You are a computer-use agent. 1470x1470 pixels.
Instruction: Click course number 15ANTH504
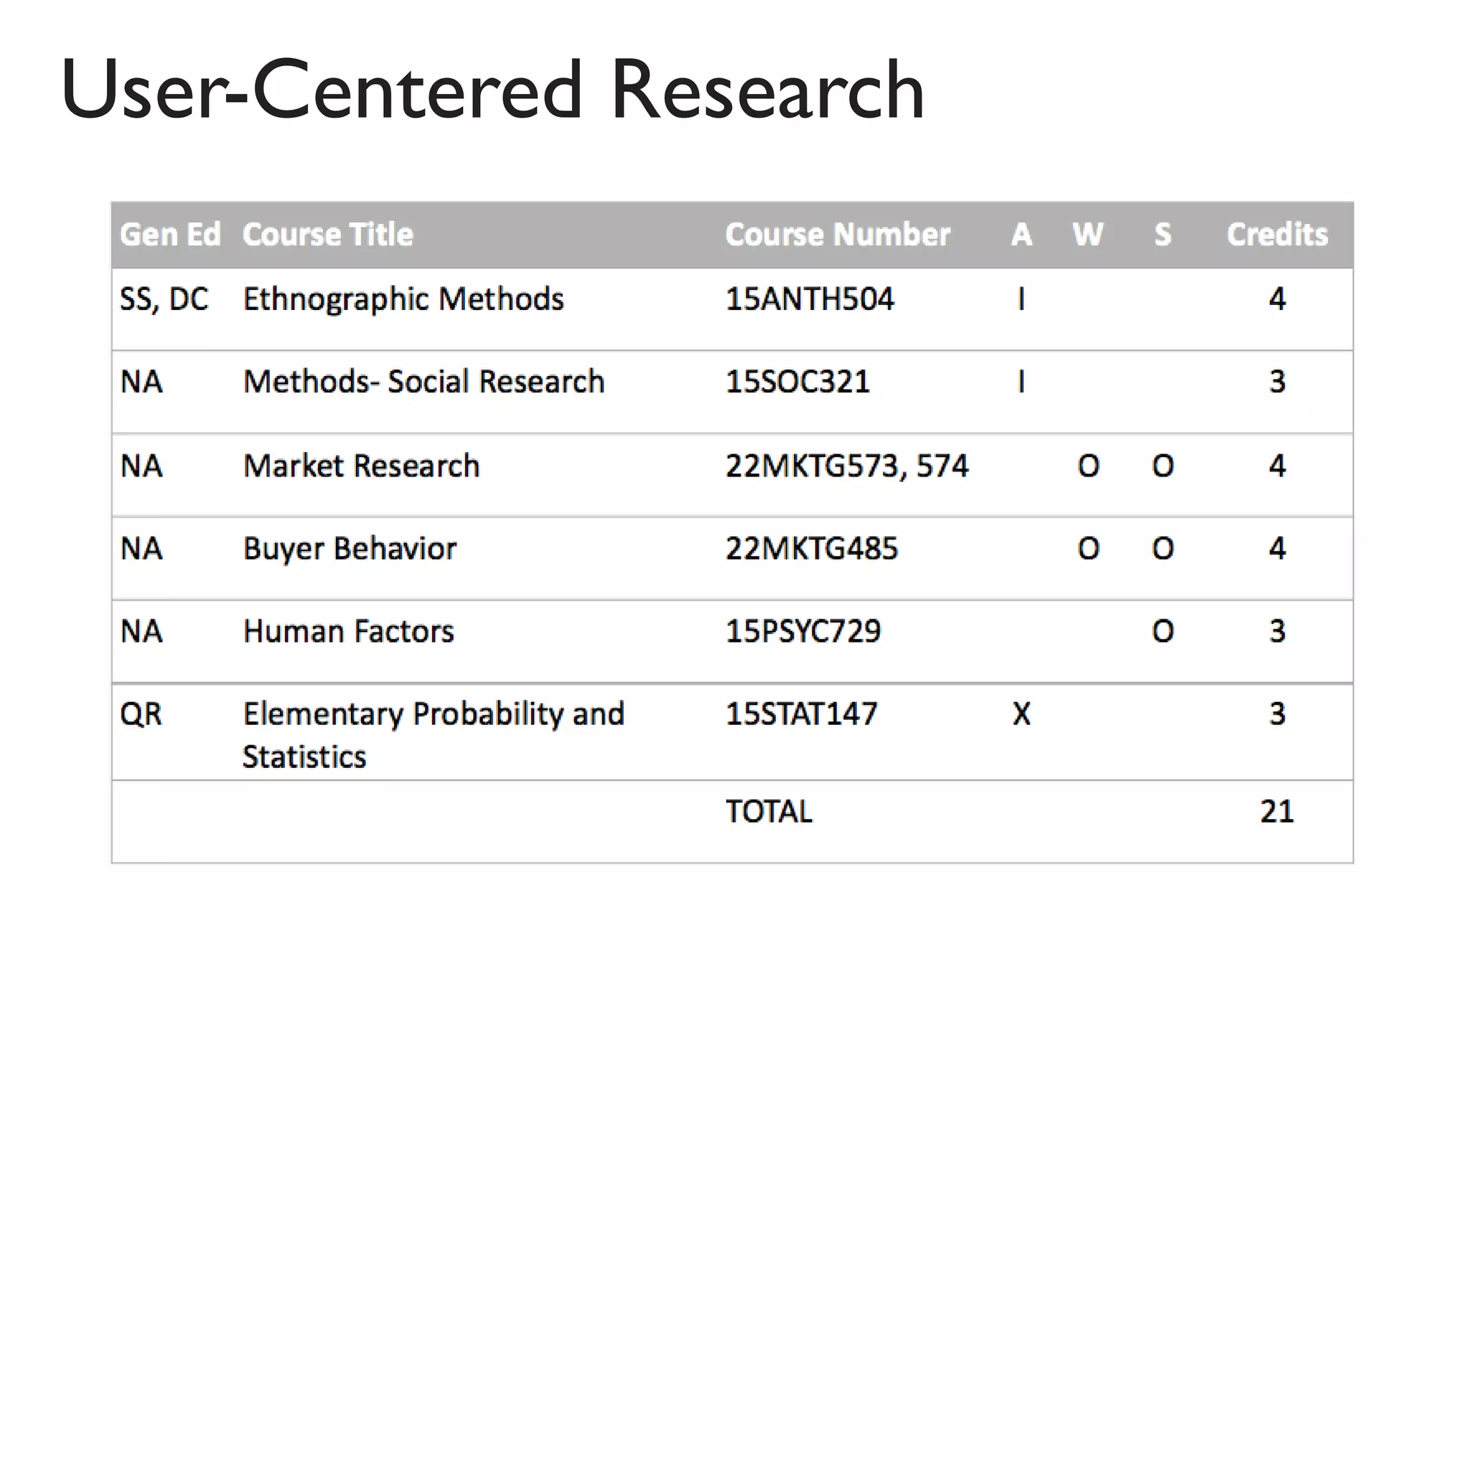click(x=810, y=299)
